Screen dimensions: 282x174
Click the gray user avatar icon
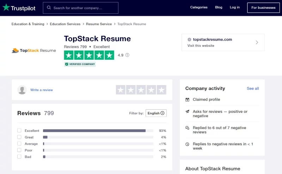click(22, 90)
